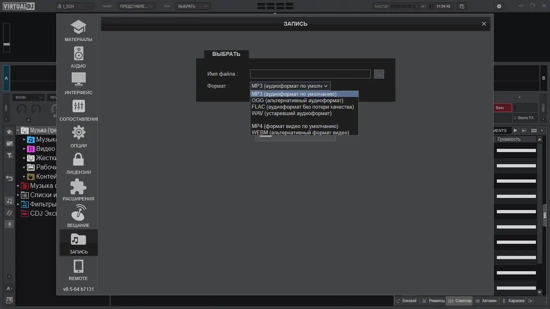Expand the Фильтры tree node
Screen dimensions: 550x309
point(18,204)
